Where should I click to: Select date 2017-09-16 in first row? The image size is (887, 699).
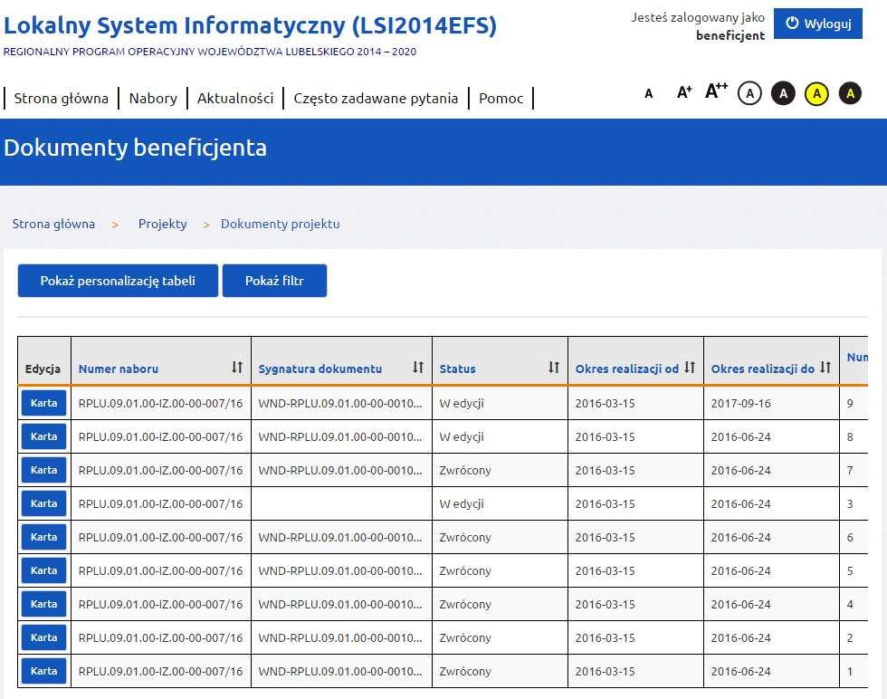[x=740, y=404]
